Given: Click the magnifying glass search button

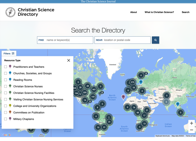Looking at the screenshot, I should point(155,40).
